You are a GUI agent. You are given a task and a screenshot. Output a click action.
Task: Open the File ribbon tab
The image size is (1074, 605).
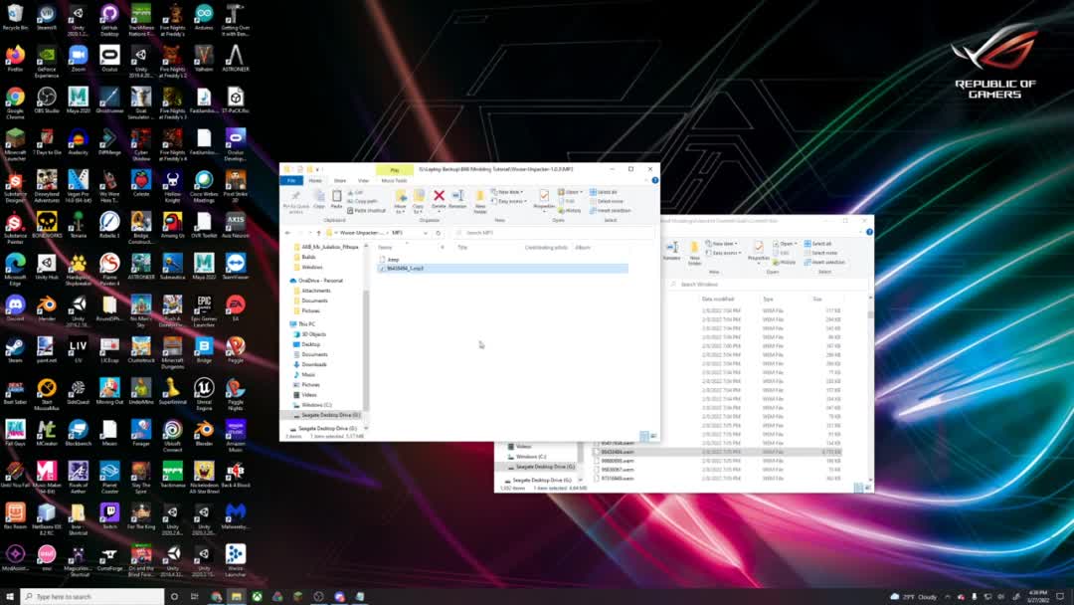coord(291,180)
